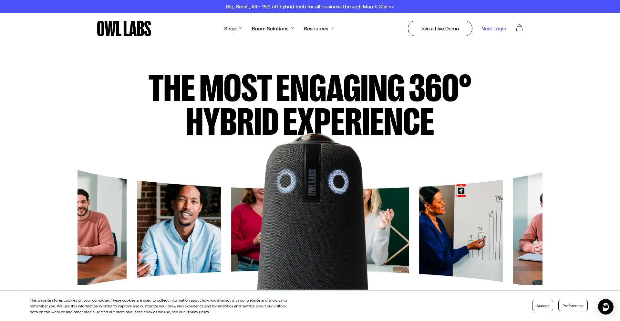Screen dimensions: 620x321
Task: Select leftmost photo of bearded man
Action: [102, 227]
